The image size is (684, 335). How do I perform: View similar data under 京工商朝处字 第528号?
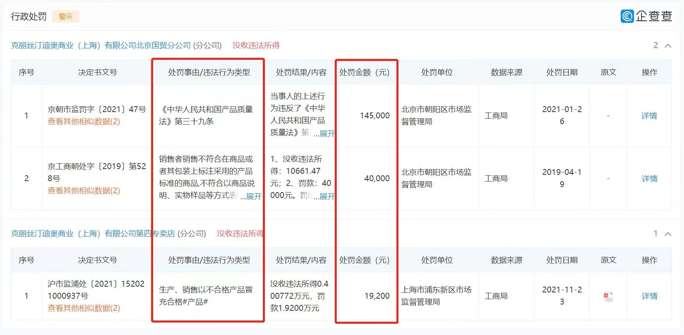pyautogui.click(x=84, y=191)
